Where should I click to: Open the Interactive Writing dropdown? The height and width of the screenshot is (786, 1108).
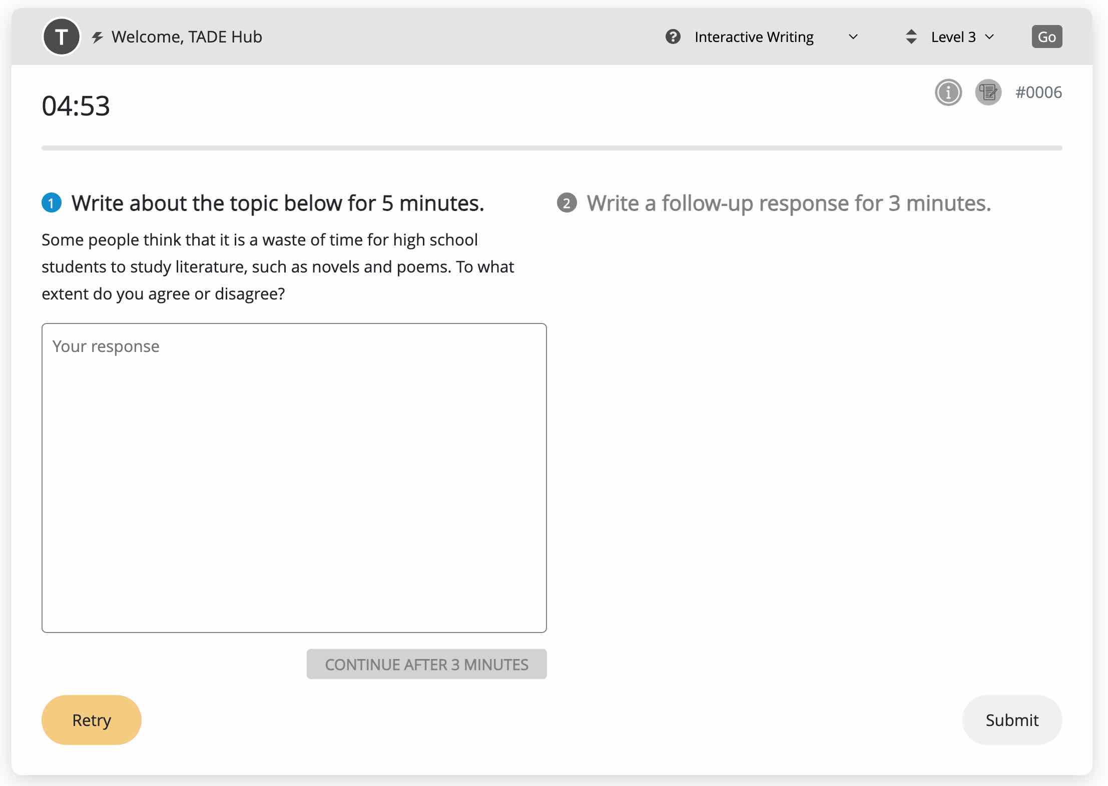(776, 37)
